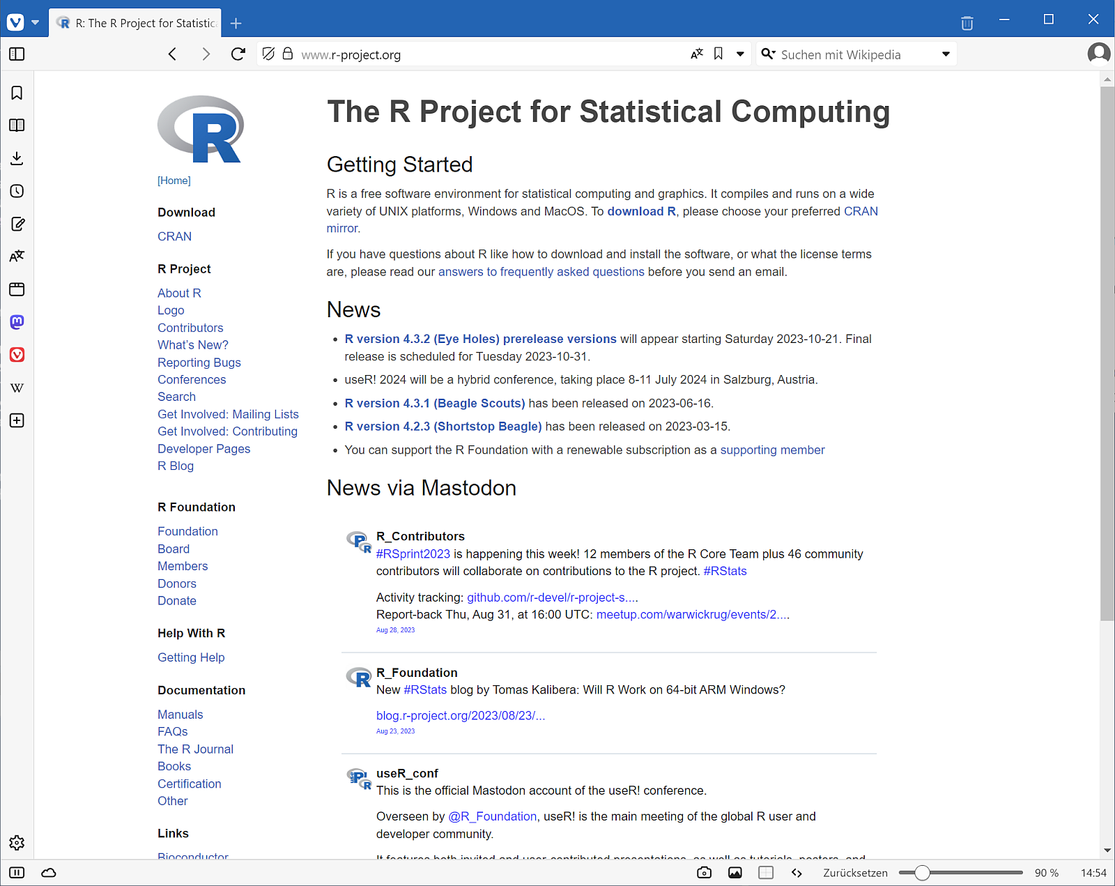Open a new tab with plus button

pyautogui.click(x=236, y=24)
